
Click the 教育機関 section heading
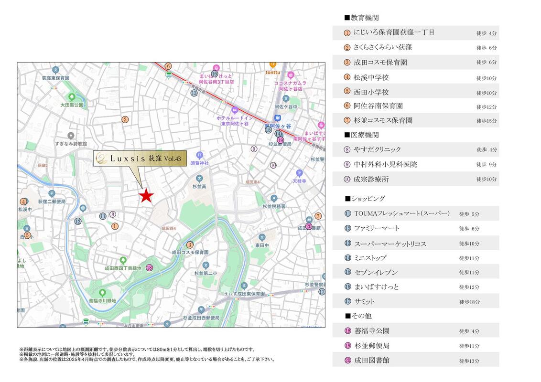[362, 18]
